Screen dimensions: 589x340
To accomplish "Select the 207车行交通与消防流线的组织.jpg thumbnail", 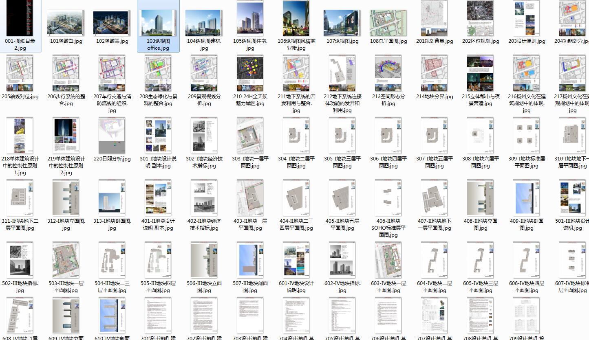I will 112,74.
